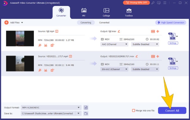
Task: Open AAC-2Channel audio dropdown
Action: (114, 44)
